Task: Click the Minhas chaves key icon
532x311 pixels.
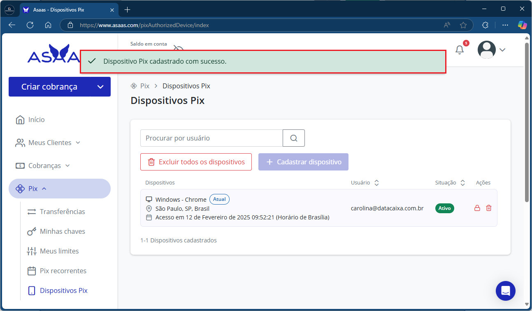Action: (32, 231)
